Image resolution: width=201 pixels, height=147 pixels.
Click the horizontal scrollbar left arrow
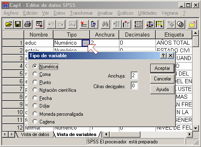click(106, 134)
